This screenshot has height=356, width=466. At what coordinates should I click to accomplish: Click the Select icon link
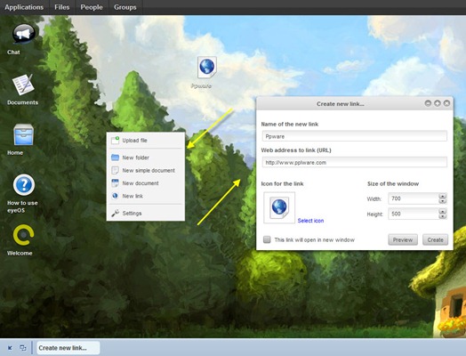pos(310,221)
